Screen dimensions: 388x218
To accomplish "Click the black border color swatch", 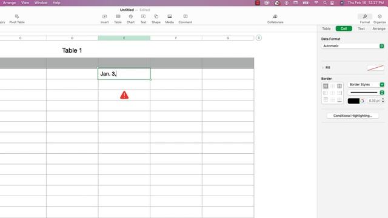I will pyautogui.click(x=353, y=101).
